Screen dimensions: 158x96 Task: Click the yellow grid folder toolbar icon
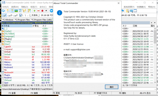(127, 11)
